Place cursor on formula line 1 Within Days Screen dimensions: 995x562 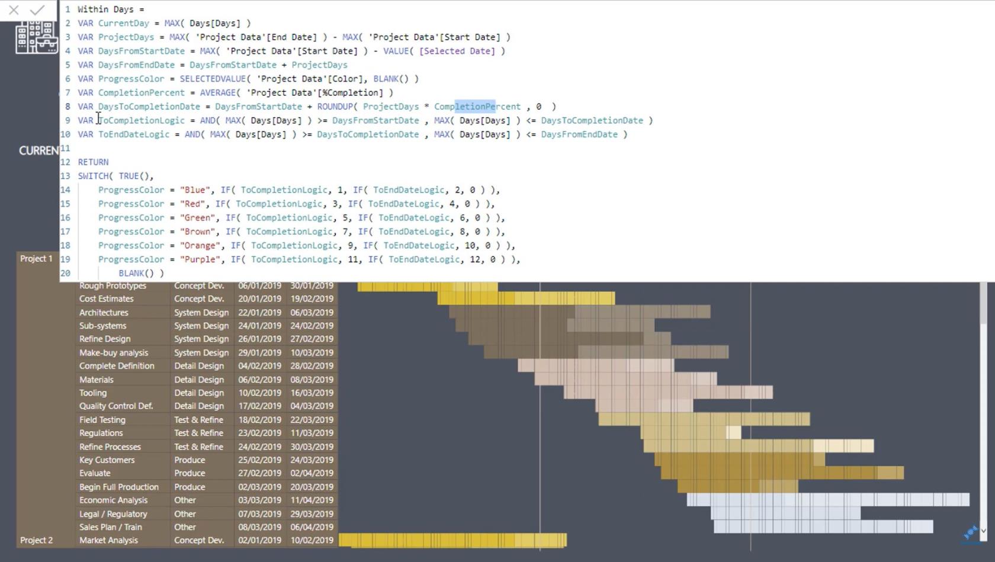pos(111,9)
